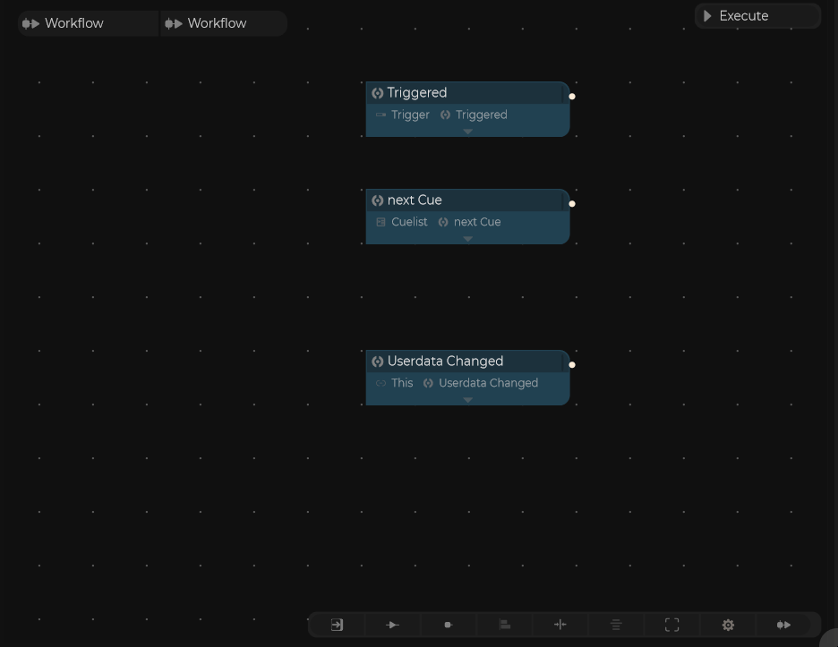Click the Cuelist field in next Cue node

coord(402,222)
